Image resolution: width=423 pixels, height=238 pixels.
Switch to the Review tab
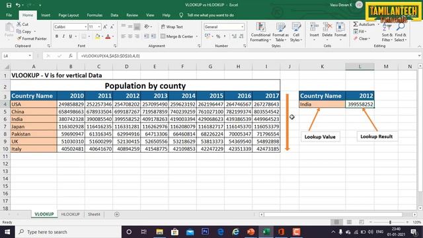coord(132,15)
